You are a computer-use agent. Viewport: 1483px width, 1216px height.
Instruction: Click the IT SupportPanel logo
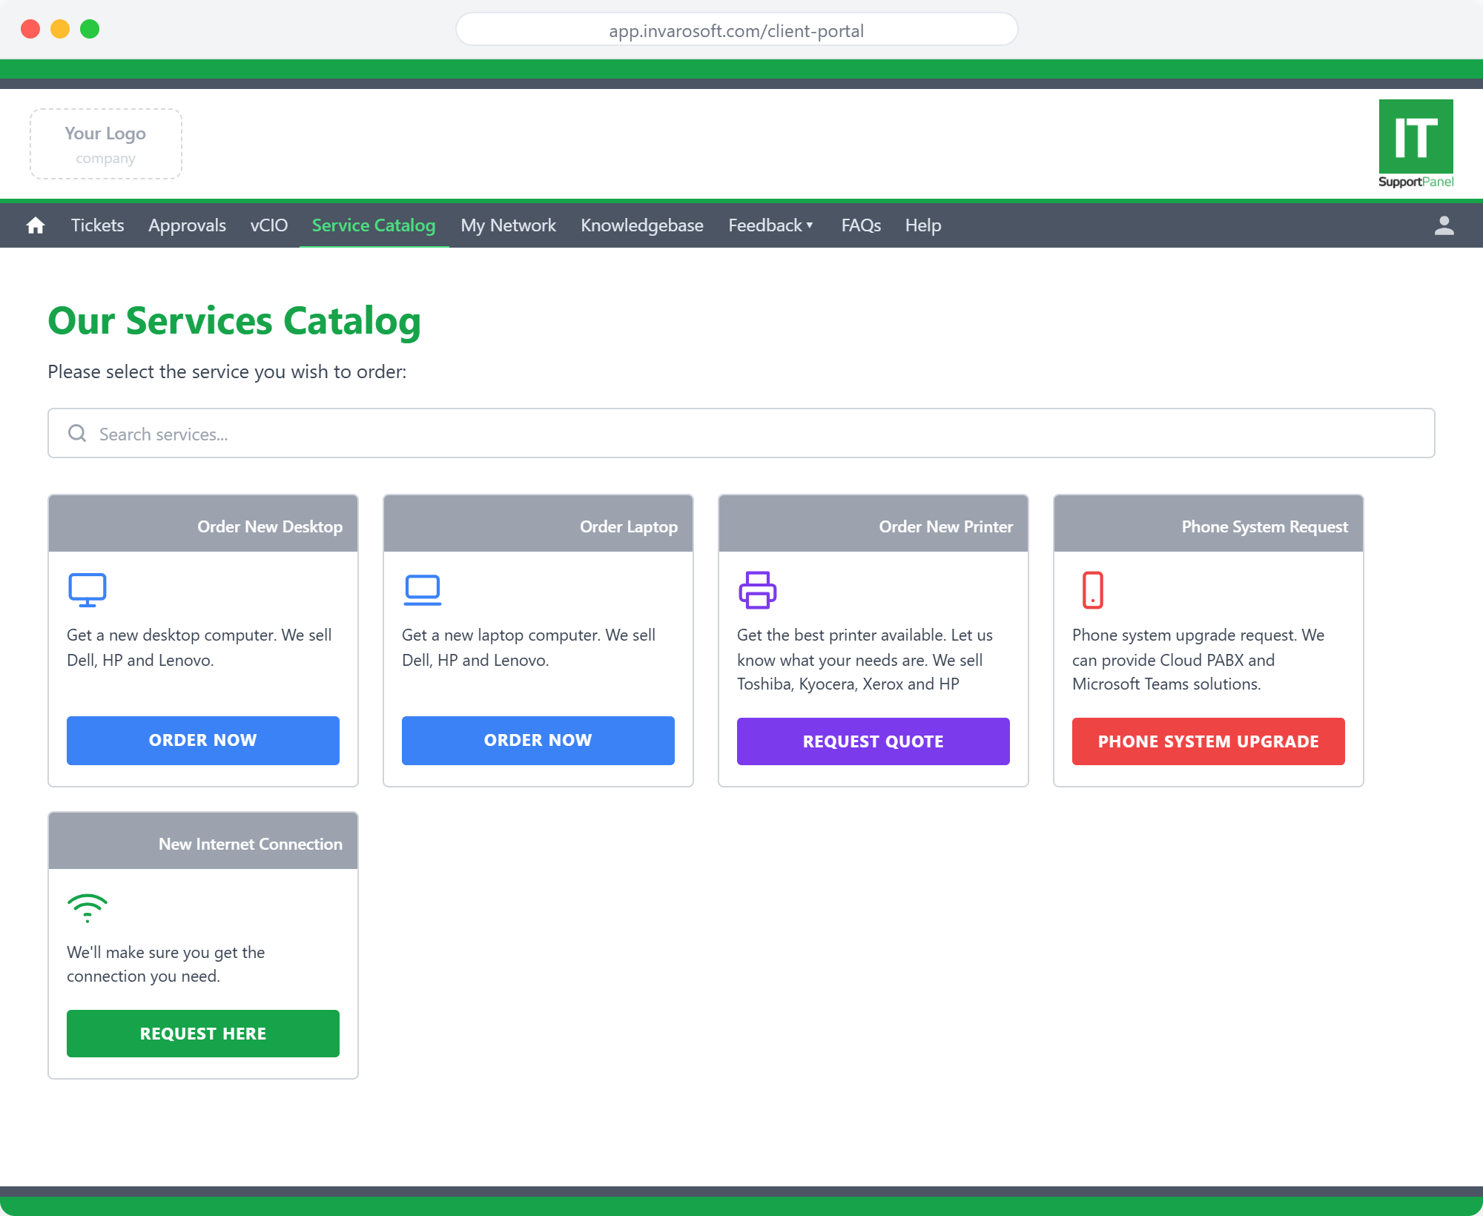[x=1416, y=144]
